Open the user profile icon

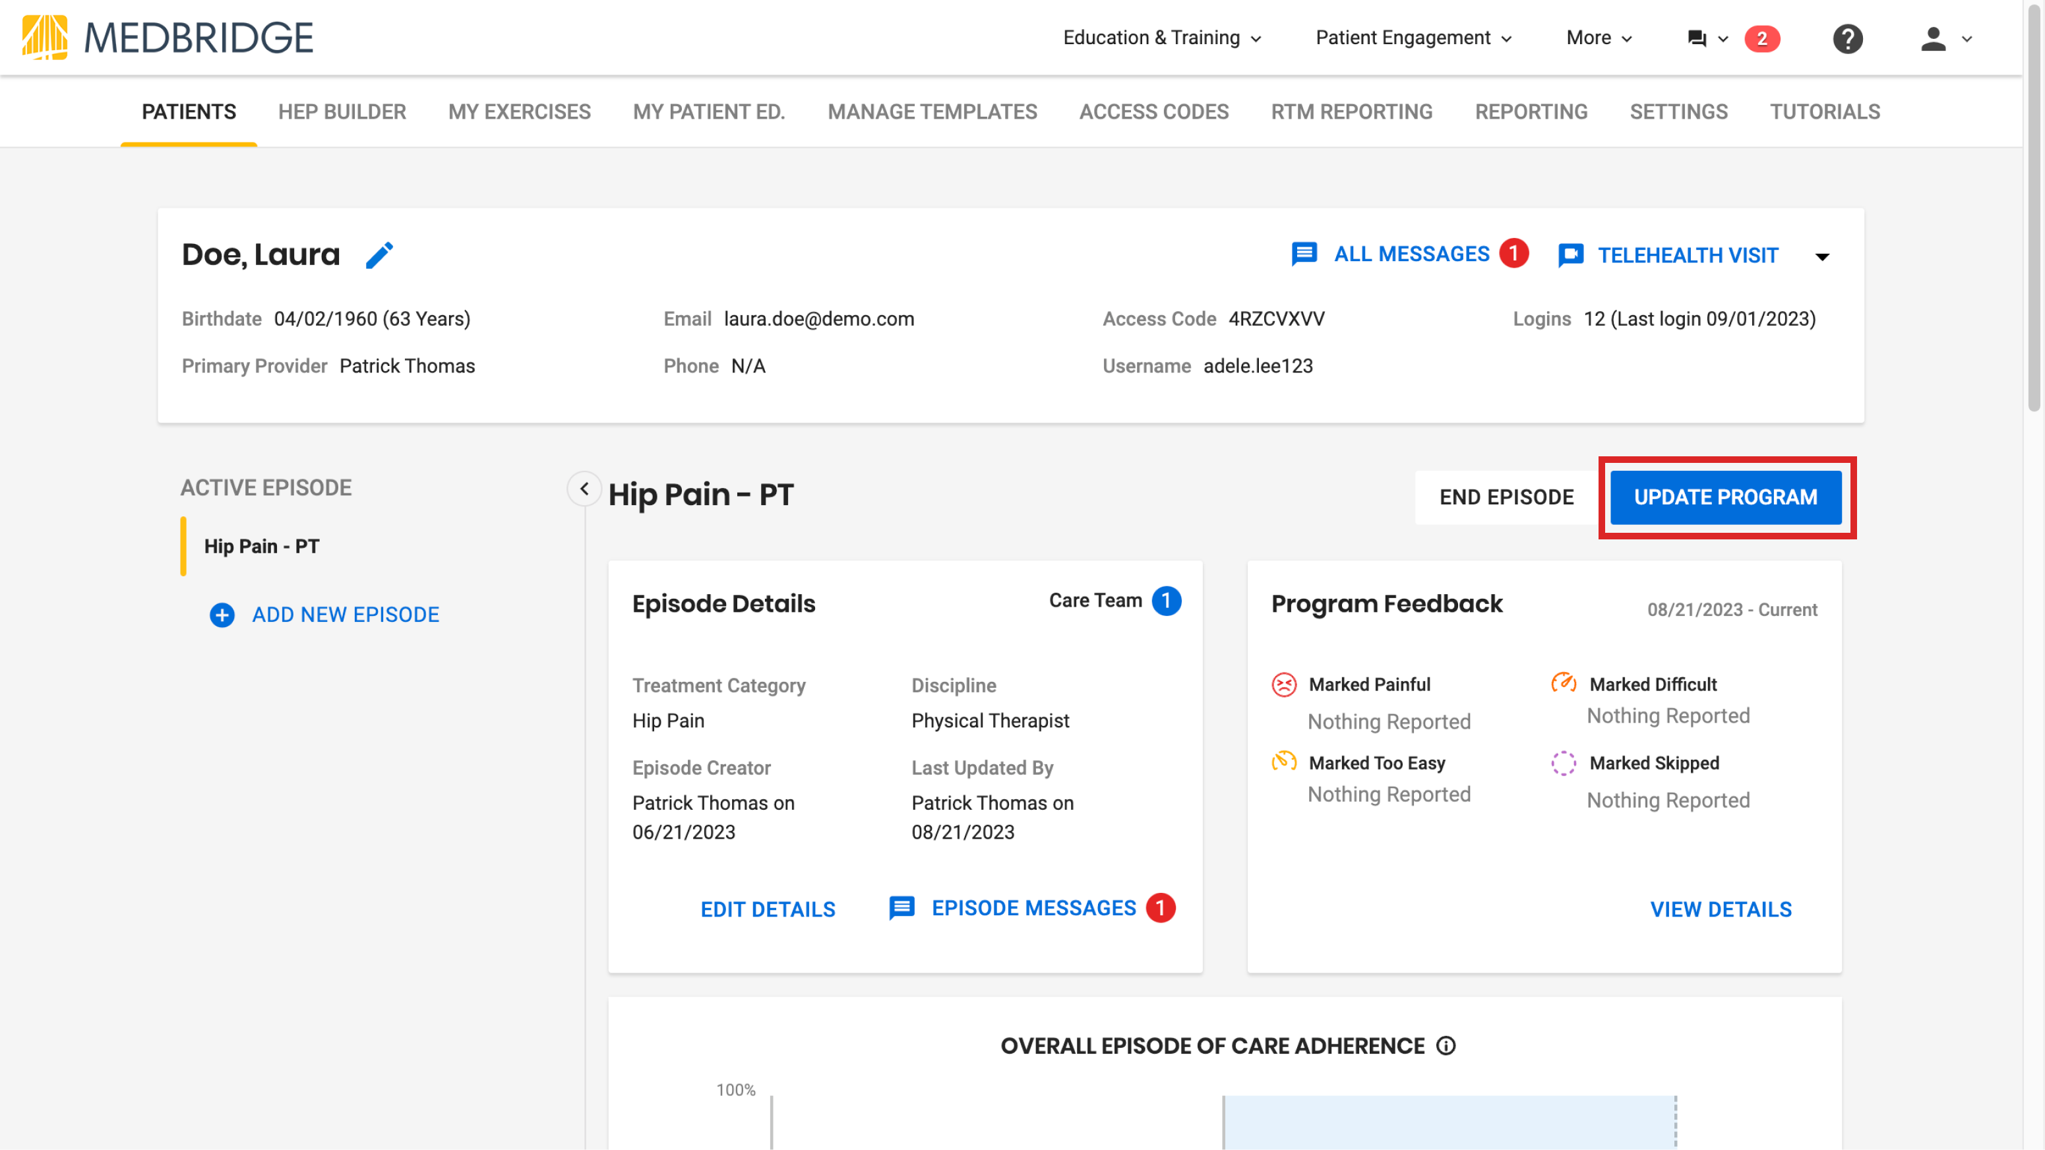click(x=1935, y=38)
